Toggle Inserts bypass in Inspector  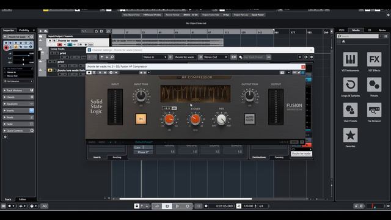32,111
